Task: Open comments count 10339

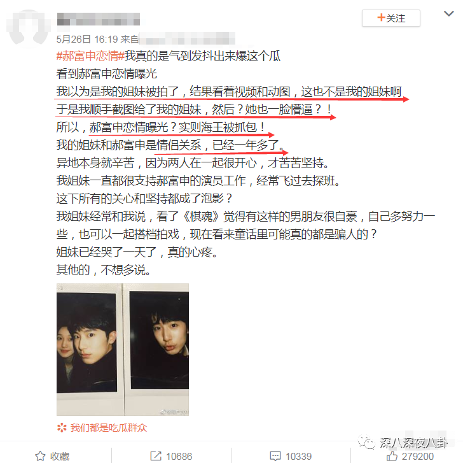Action: click(298, 456)
